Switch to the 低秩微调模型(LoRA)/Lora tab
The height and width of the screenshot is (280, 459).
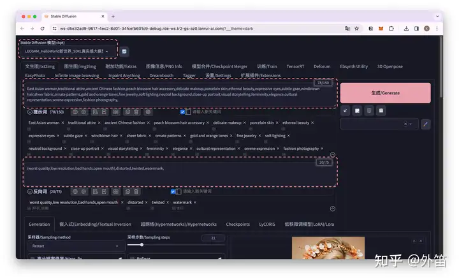pos(309,225)
